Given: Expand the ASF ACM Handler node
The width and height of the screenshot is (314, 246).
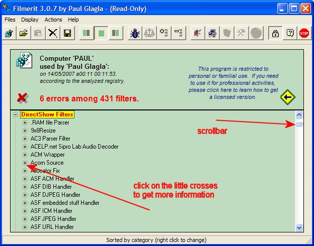Looking at the screenshot, I should click(x=25, y=179).
